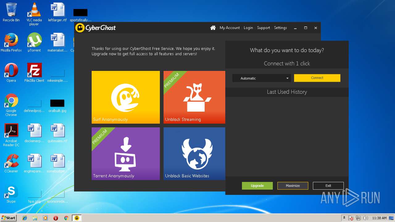Open the Unblock Basic Websites tile
Image resolution: width=395 pixels, height=222 pixels.
coord(194,154)
